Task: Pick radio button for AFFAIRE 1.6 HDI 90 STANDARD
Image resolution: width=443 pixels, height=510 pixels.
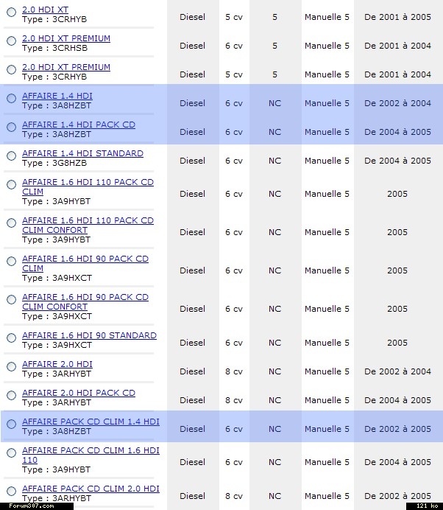Action: pyautogui.click(x=11, y=338)
